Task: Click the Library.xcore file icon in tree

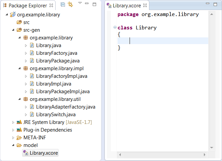Action: [26, 153]
